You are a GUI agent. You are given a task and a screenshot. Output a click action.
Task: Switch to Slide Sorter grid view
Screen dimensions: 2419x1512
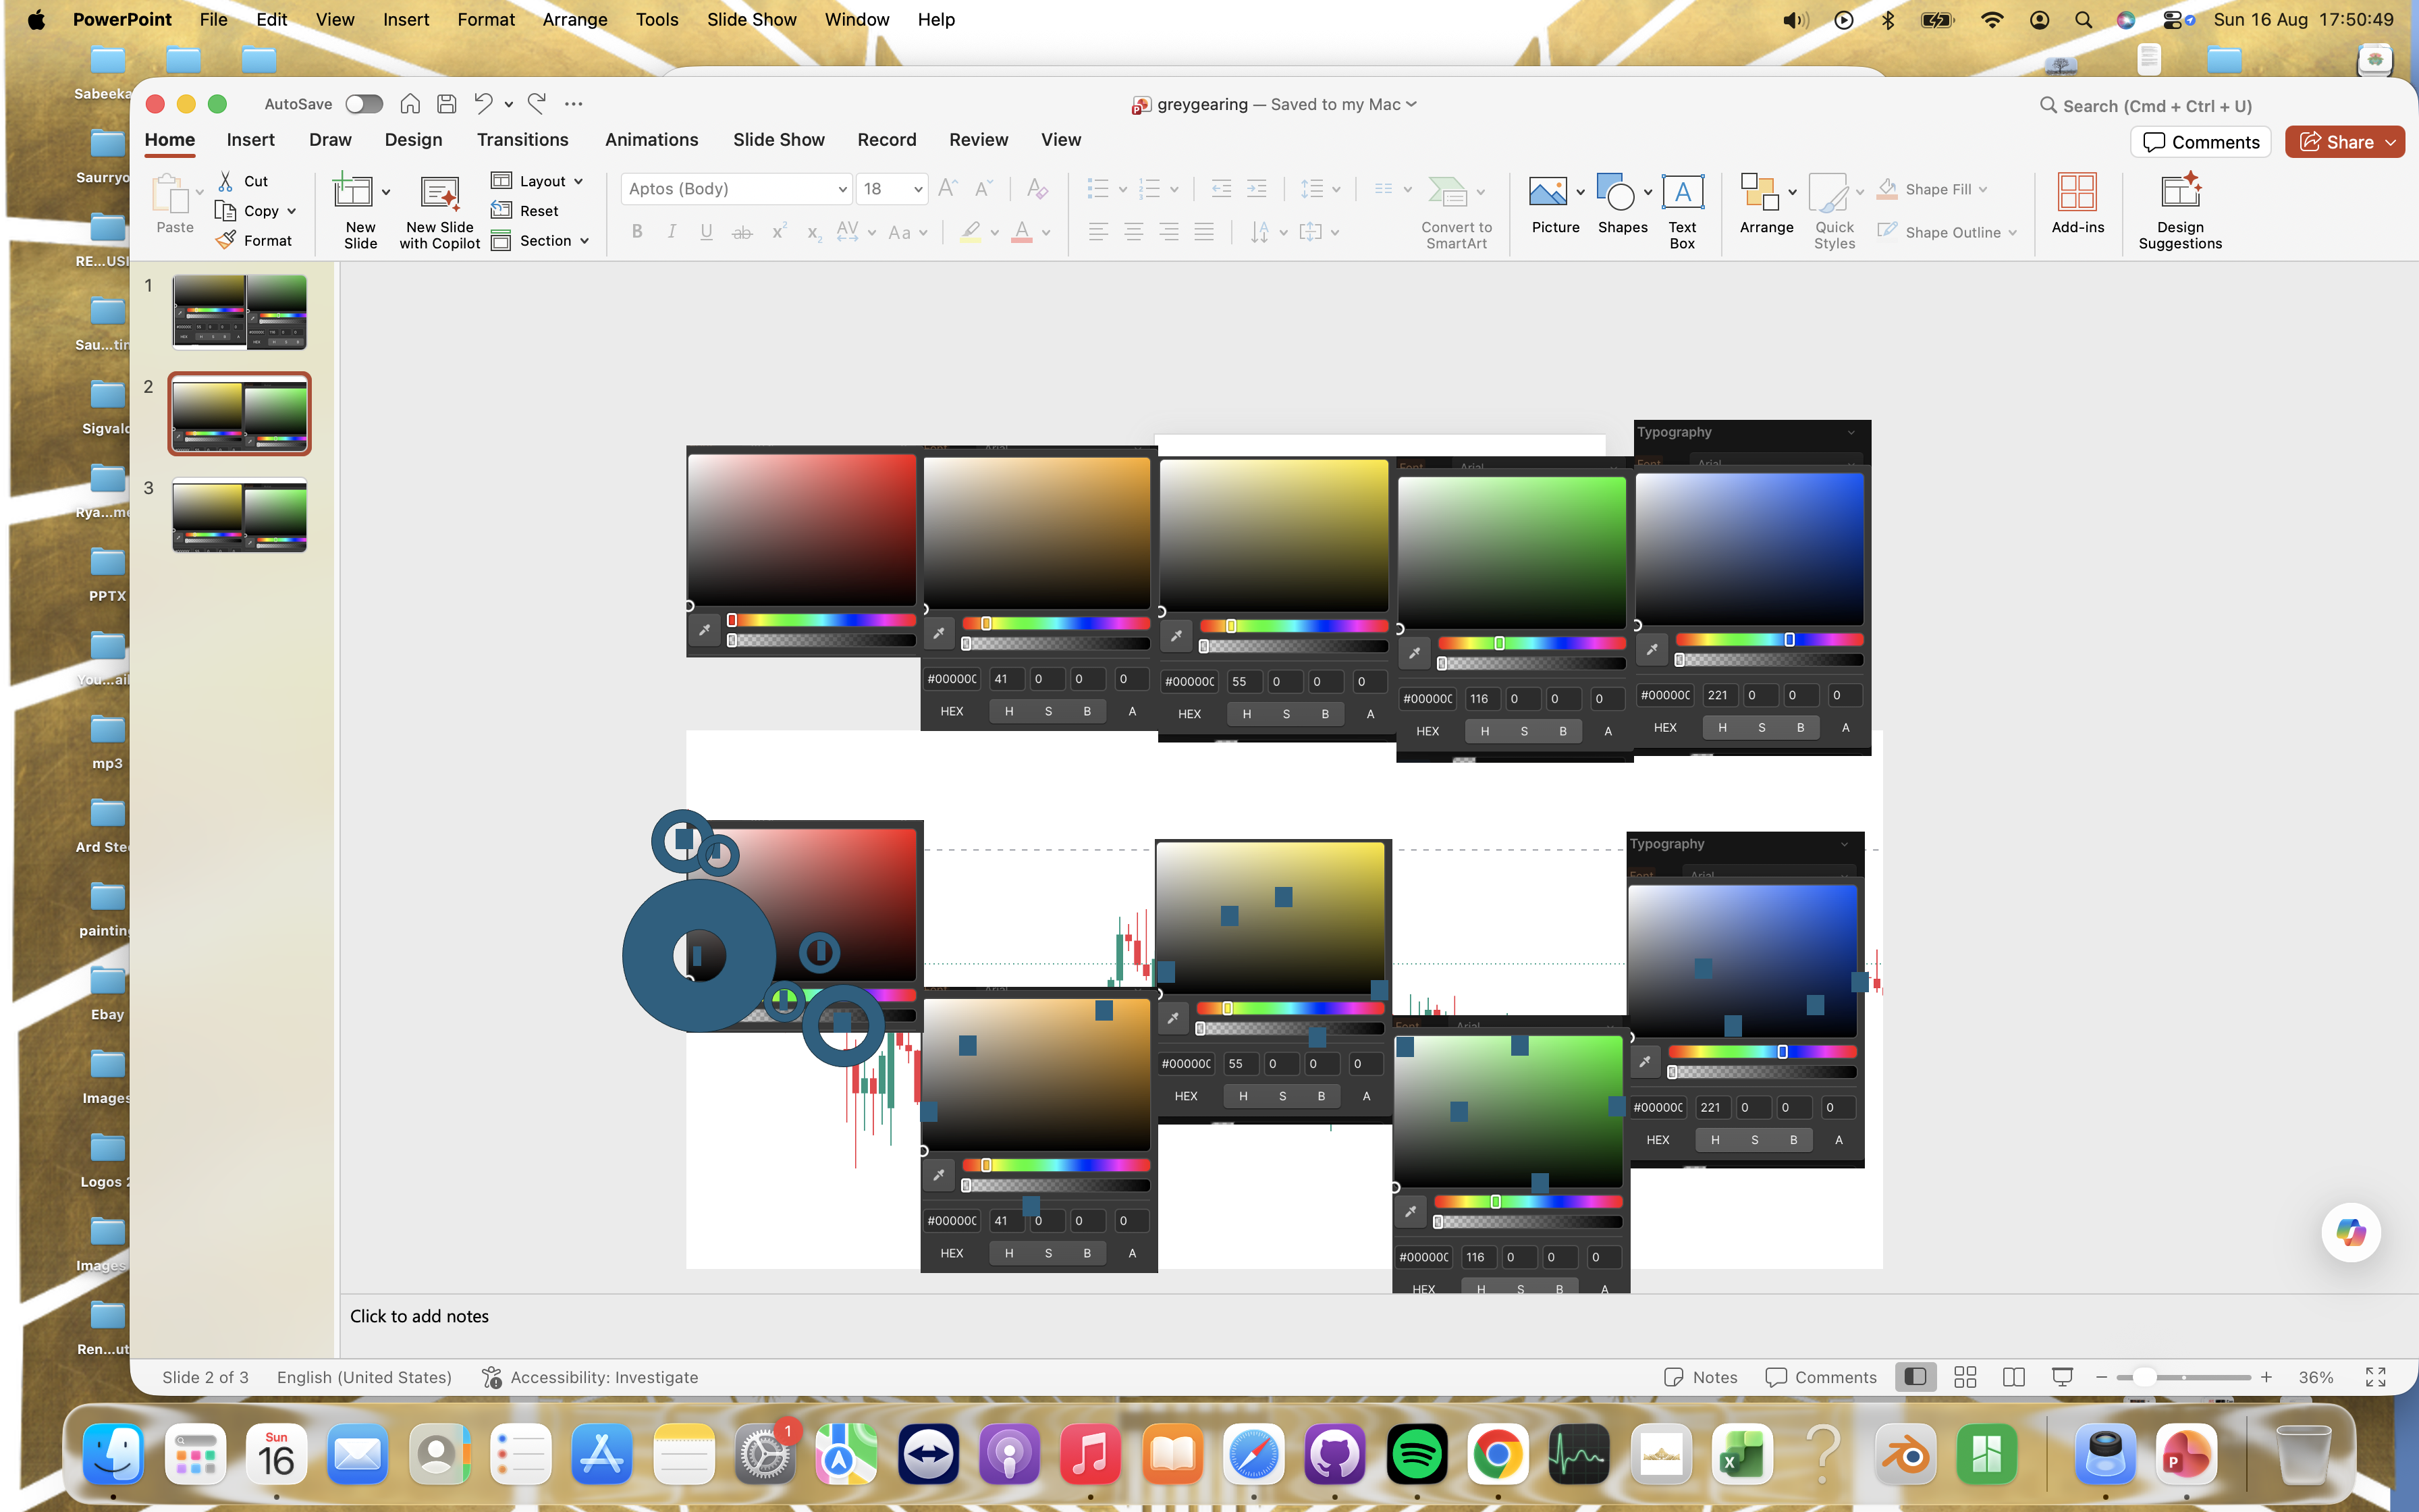(1964, 1377)
